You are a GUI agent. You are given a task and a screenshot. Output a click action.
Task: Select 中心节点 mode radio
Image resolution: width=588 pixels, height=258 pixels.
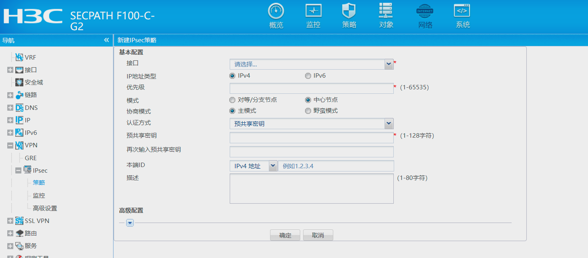pos(308,100)
